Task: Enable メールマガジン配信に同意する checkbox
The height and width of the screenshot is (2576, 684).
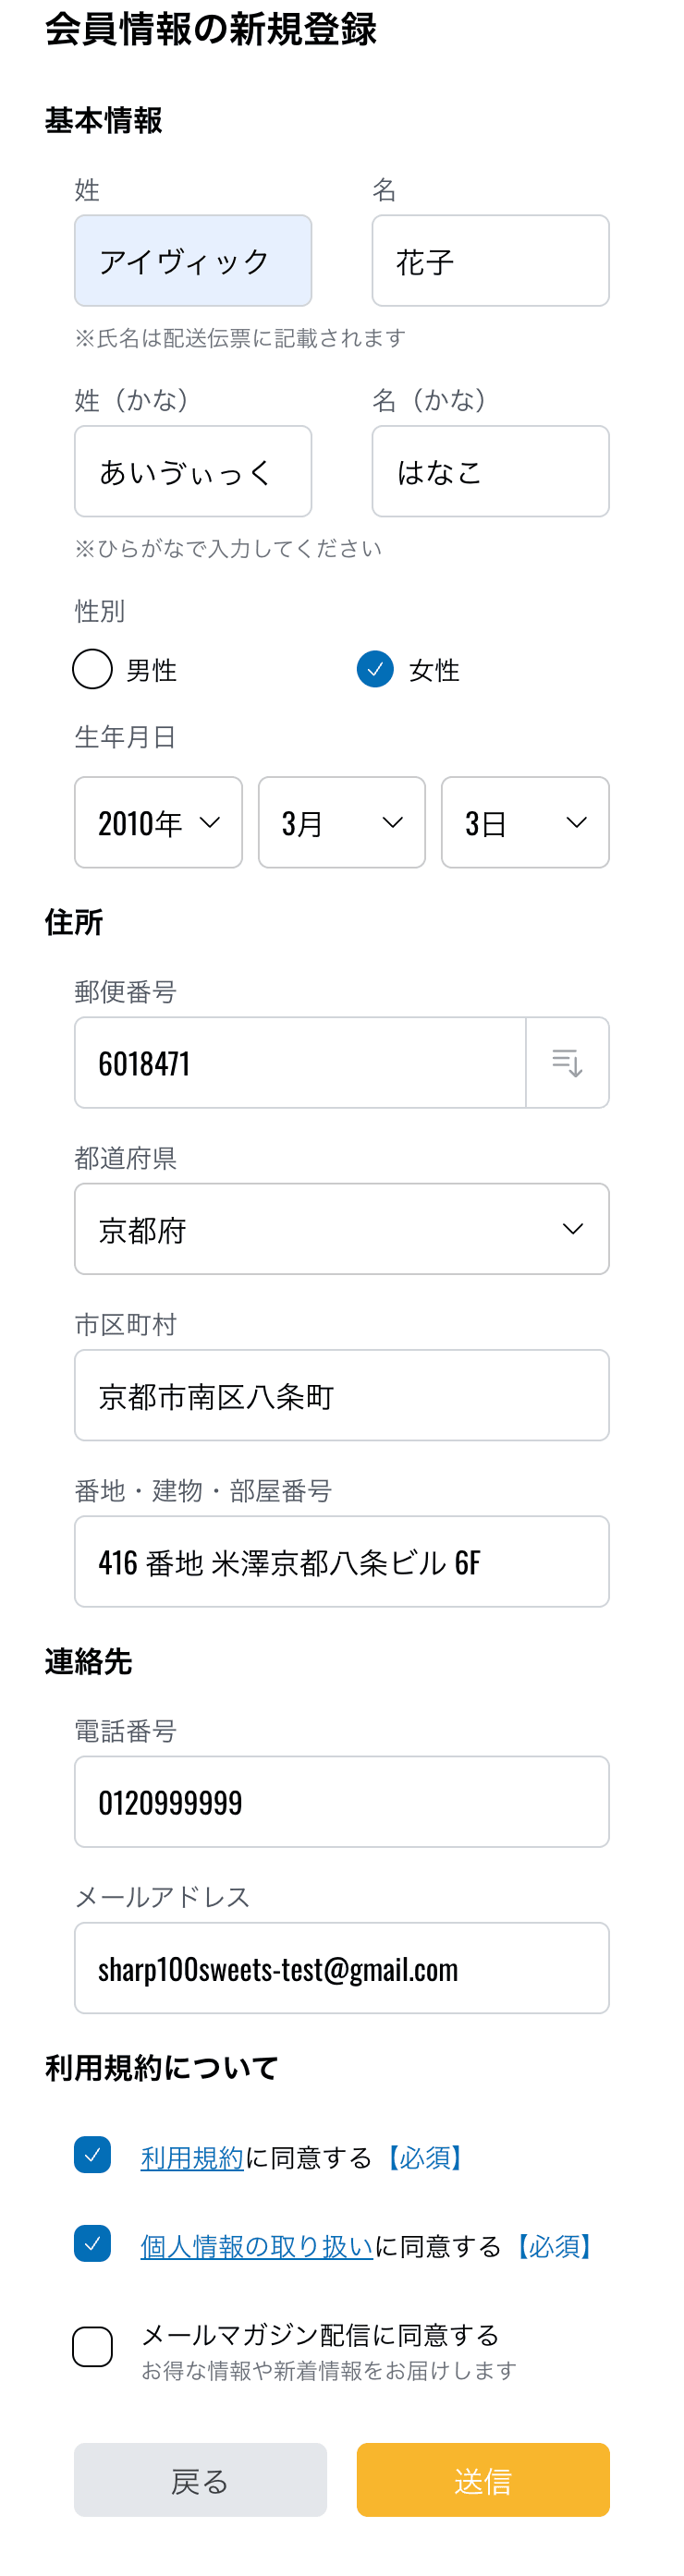Action: [92, 2345]
